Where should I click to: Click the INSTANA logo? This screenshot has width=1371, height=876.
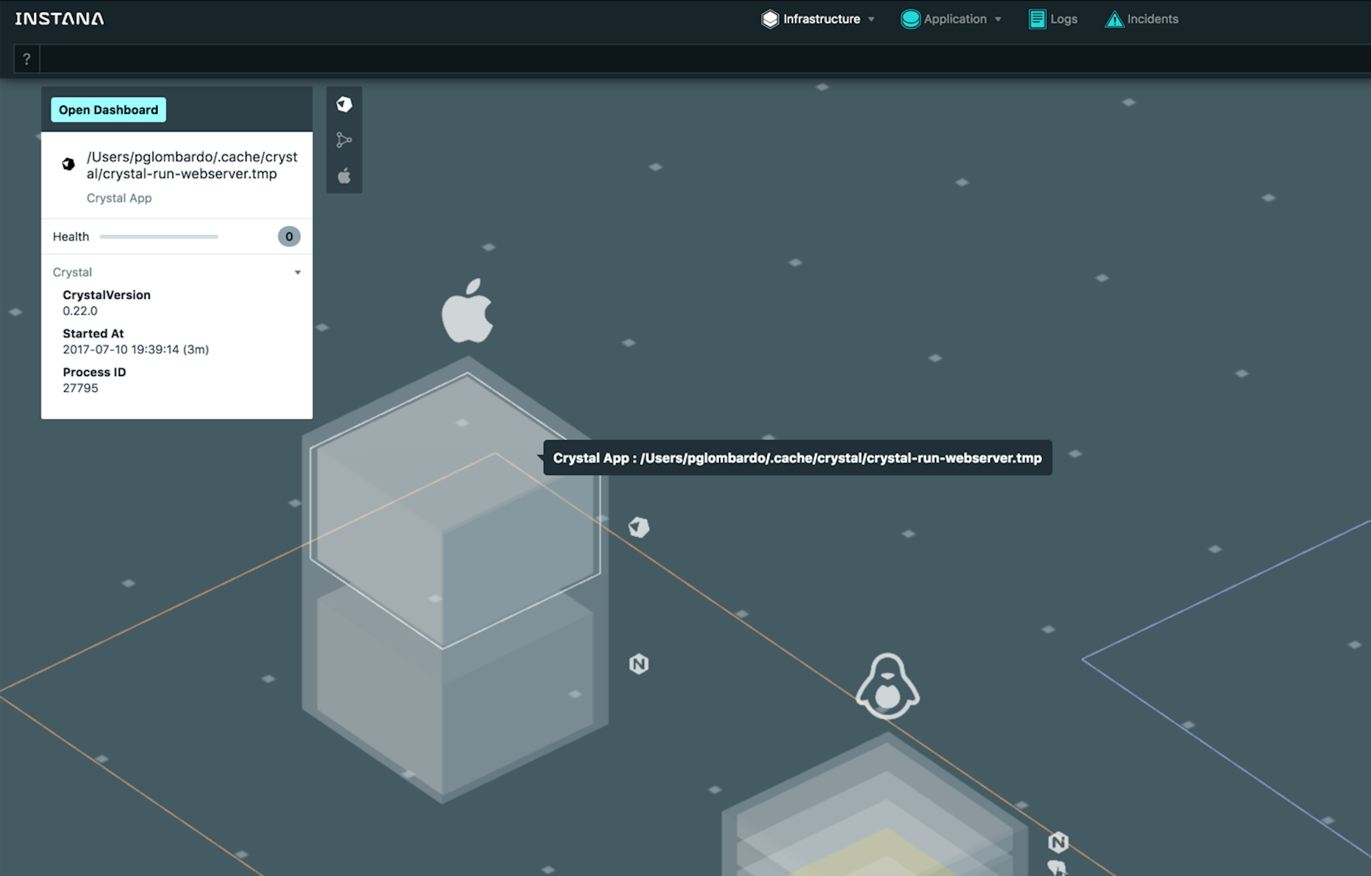(60, 19)
